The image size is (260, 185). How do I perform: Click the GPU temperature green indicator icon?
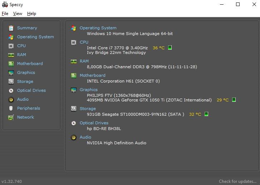point(234,100)
